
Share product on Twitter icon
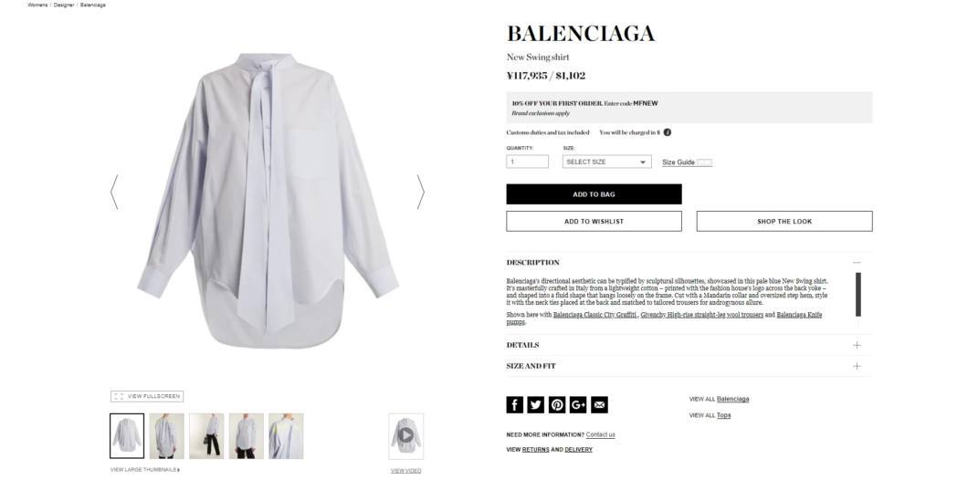click(x=536, y=405)
